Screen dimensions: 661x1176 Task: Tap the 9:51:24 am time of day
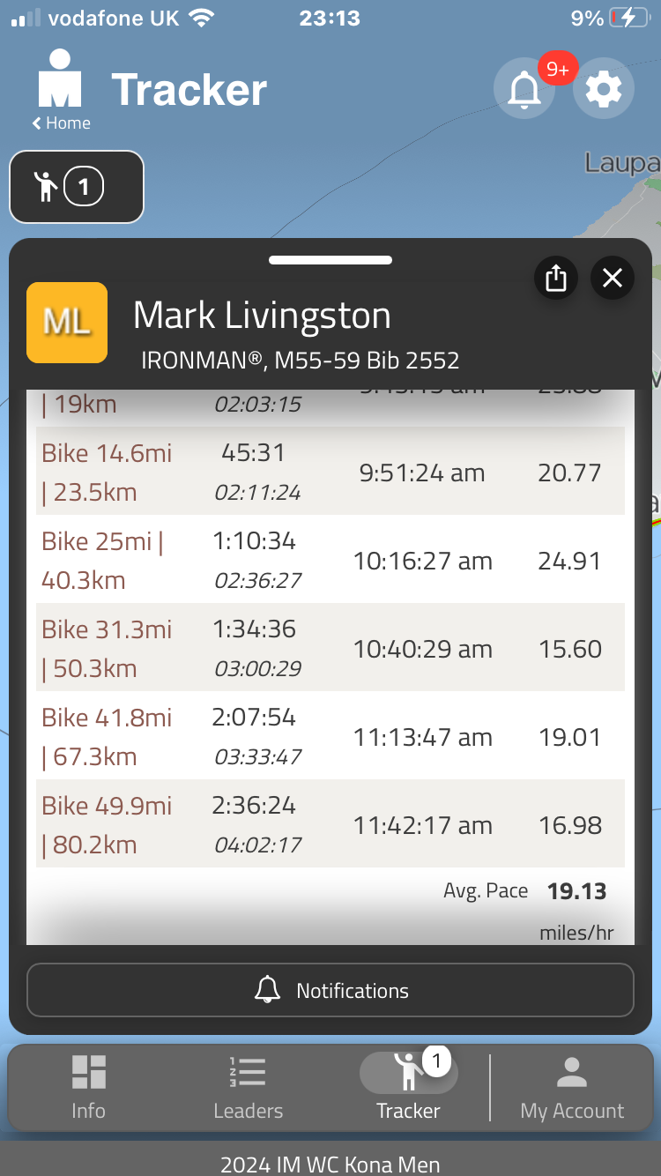[x=422, y=473]
